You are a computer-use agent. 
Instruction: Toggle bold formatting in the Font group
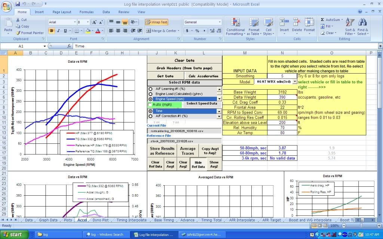(52, 31)
